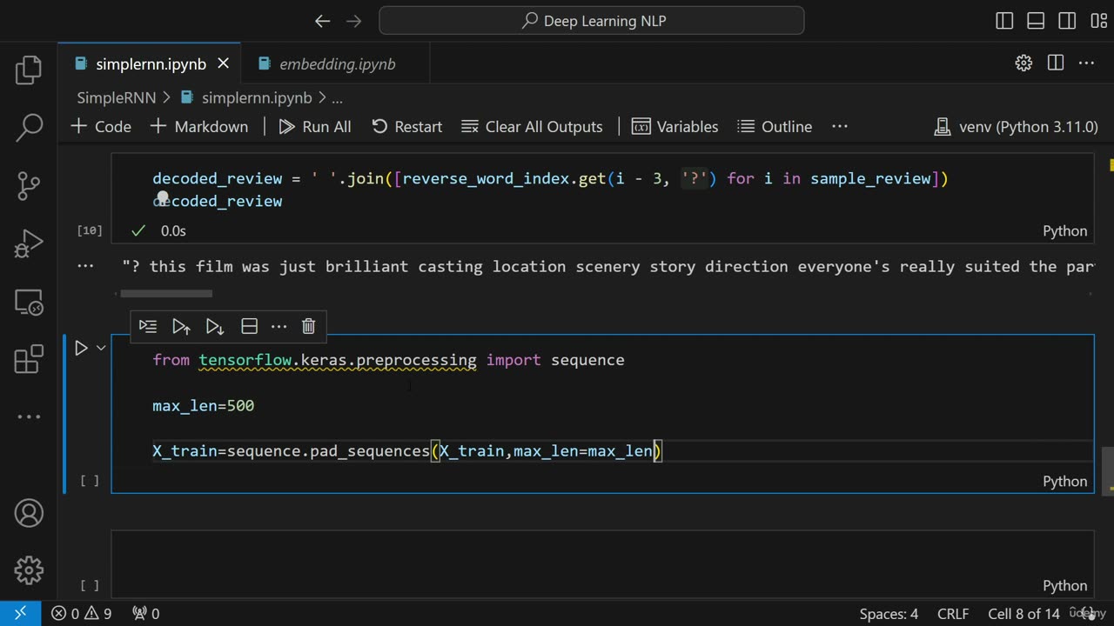
Task: Open more cell actions ellipsis
Action: 278,326
